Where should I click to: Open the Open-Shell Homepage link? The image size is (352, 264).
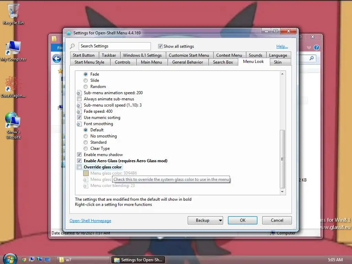point(90,221)
